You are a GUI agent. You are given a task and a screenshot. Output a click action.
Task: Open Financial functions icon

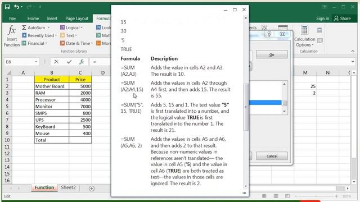pos(24,43)
